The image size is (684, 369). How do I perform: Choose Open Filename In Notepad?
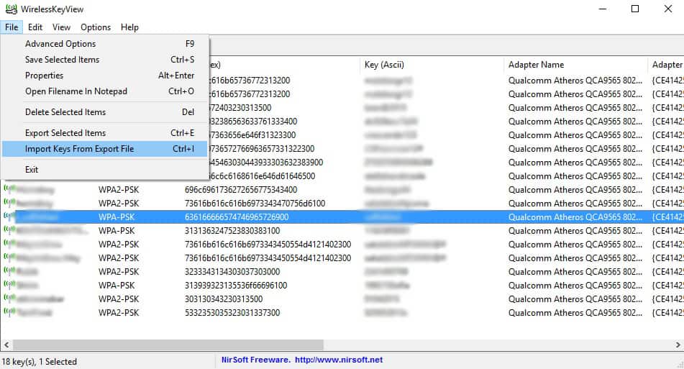[105, 91]
